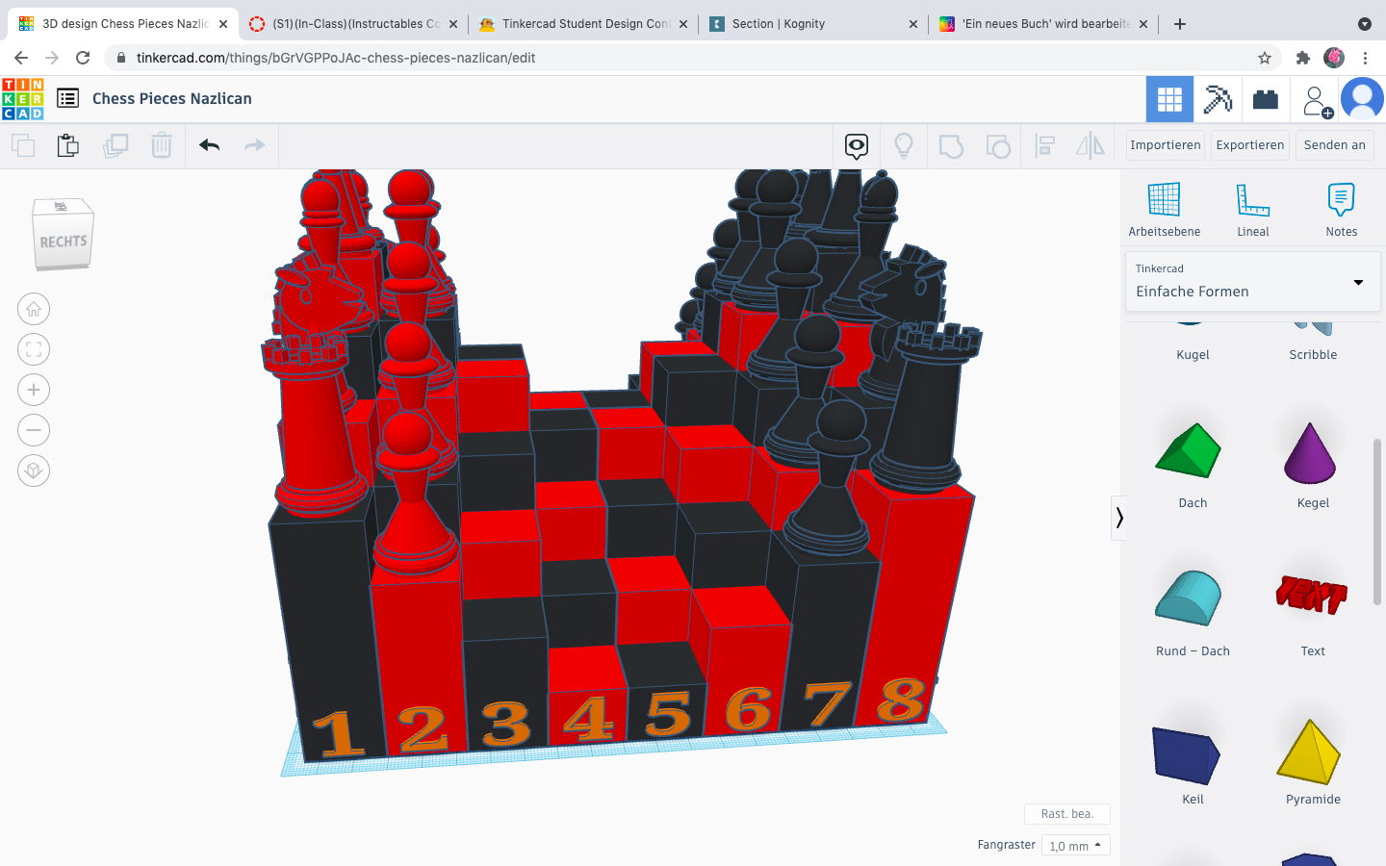Expand the Einfache Formen shape dropdown
The width and height of the screenshot is (1386, 866).
[1252, 282]
